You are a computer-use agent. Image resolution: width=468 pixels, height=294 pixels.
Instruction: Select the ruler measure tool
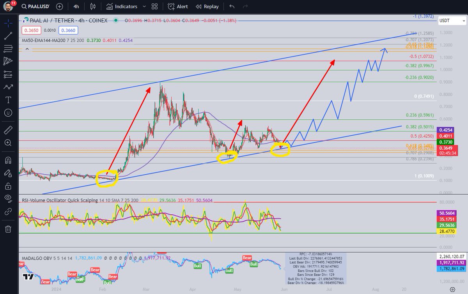click(x=8, y=130)
